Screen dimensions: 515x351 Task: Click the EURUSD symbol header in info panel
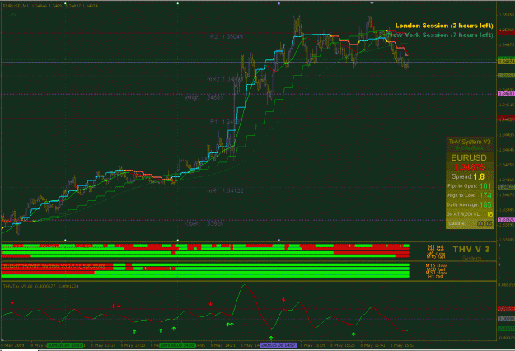click(x=469, y=157)
